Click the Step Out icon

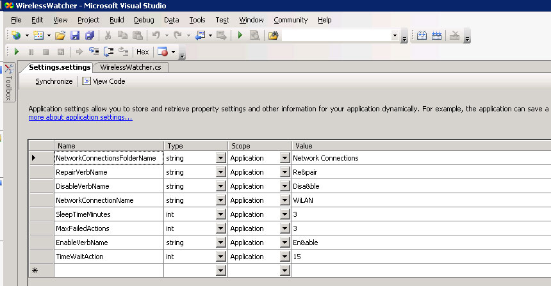[x=124, y=52]
